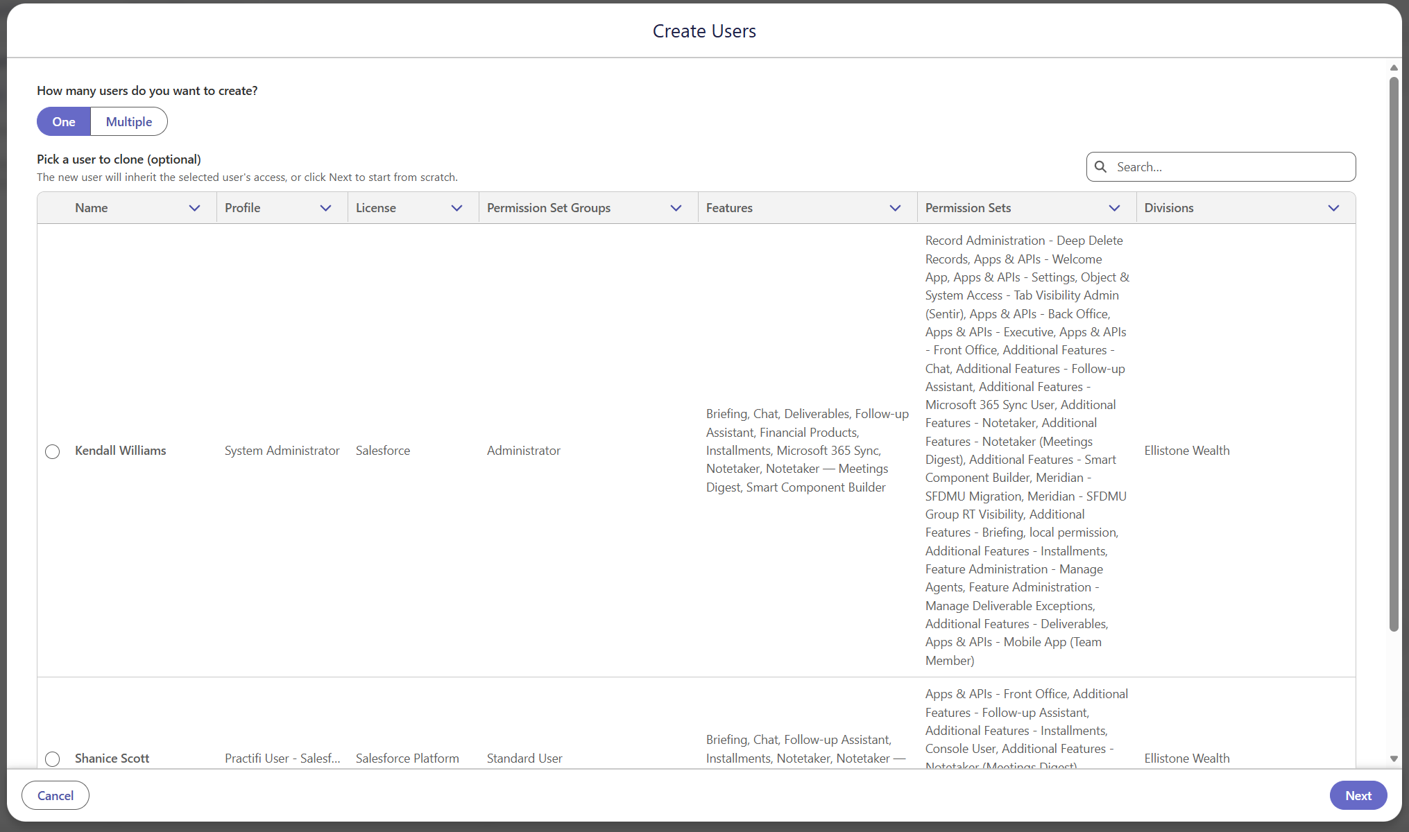Click the Cancel button
Viewport: 1409px width, 832px height.
tap(55, 795)
